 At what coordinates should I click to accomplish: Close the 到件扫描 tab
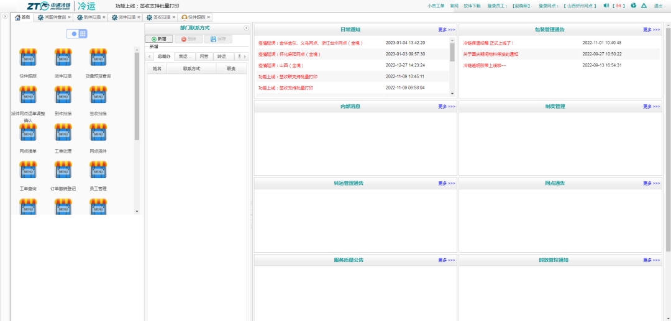point(104,17)
